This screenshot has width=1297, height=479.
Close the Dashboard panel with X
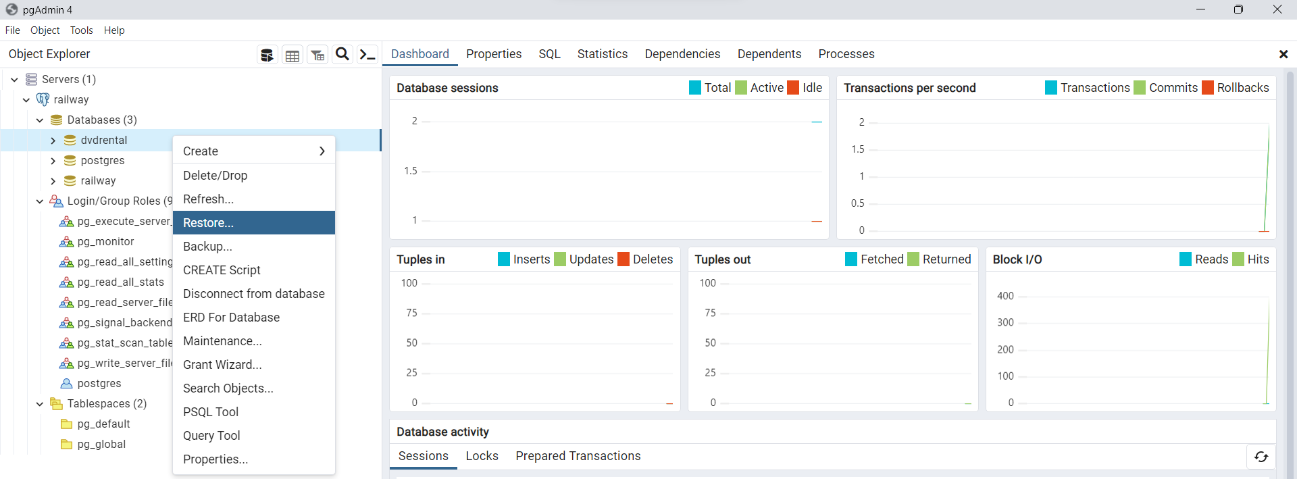click(1283, 54)
